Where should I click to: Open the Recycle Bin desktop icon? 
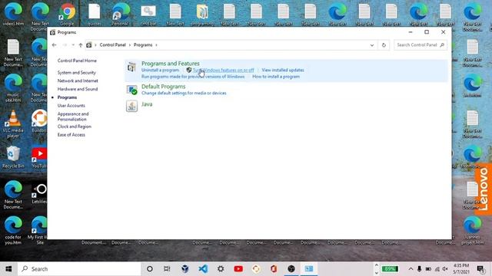pos(13,157)
